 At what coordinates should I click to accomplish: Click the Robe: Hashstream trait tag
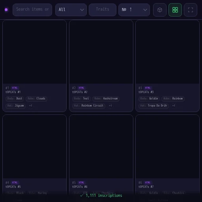click(x=106, y=99)
